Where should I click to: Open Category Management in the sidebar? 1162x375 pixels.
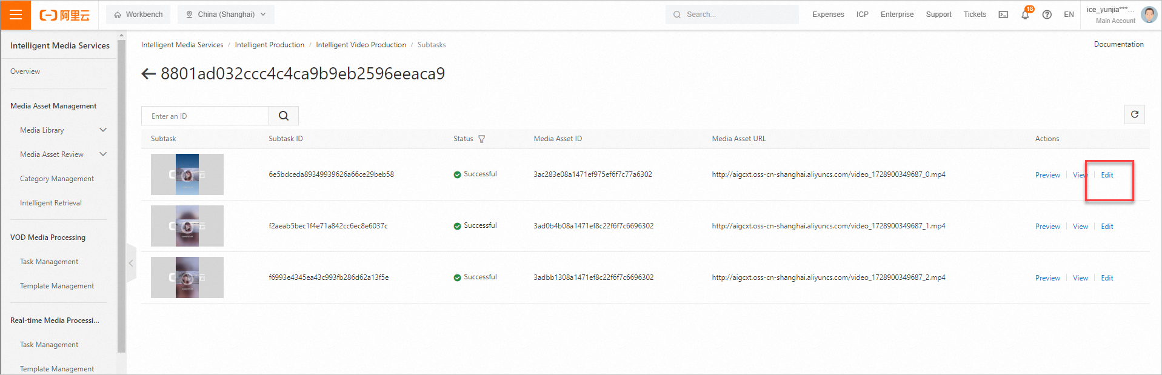pyautogui.click(x=56, y=179)
